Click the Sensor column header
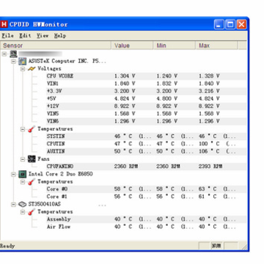 pos(56,45)
